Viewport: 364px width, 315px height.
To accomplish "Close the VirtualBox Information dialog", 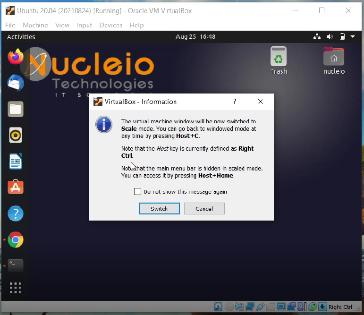I will tap(260, 102).
